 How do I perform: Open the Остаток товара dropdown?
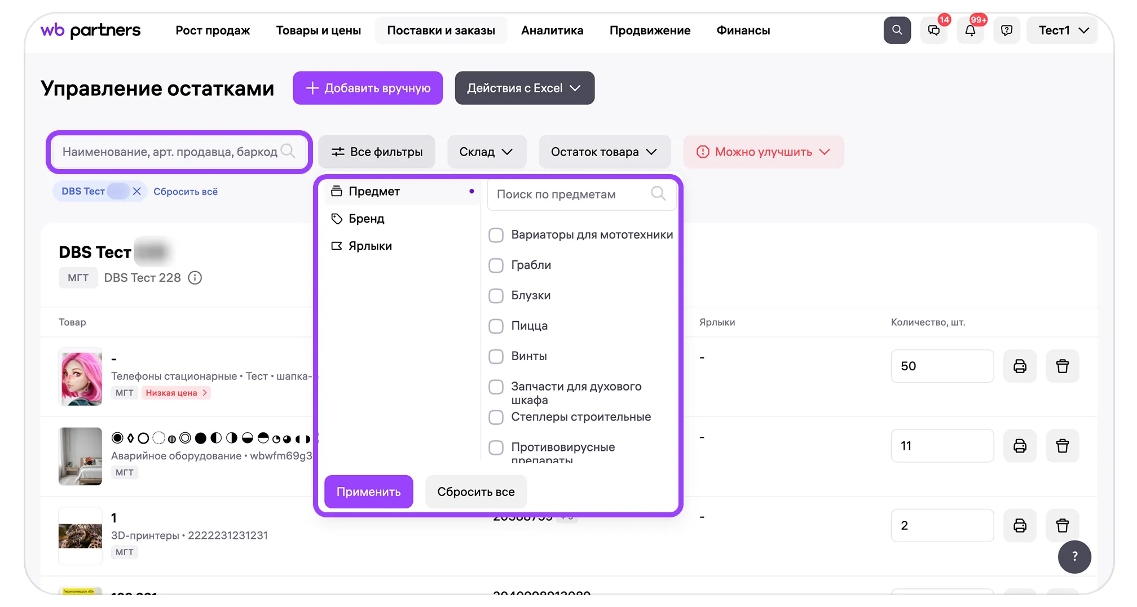click(604, 152)
